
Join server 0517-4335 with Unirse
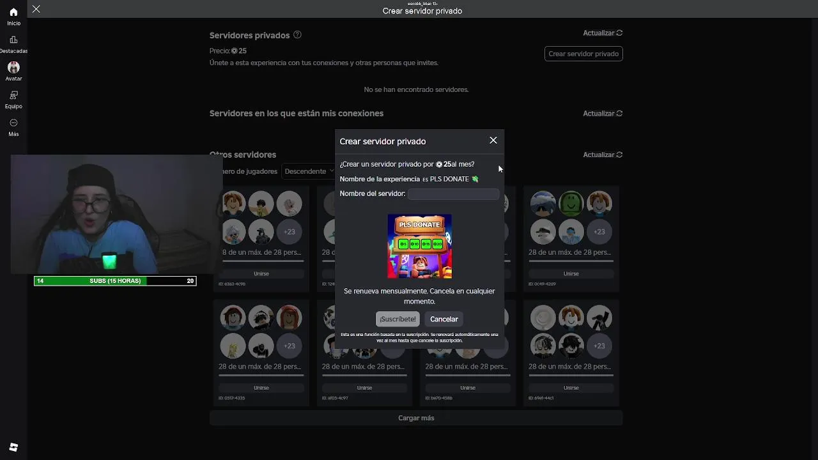(261, 388)
